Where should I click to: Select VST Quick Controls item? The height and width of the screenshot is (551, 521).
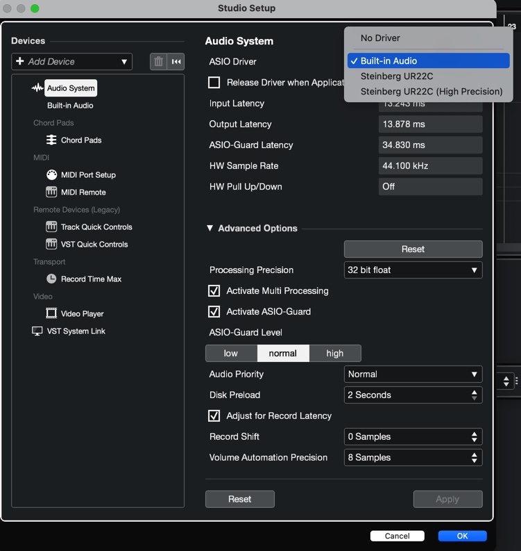(94, 244)
